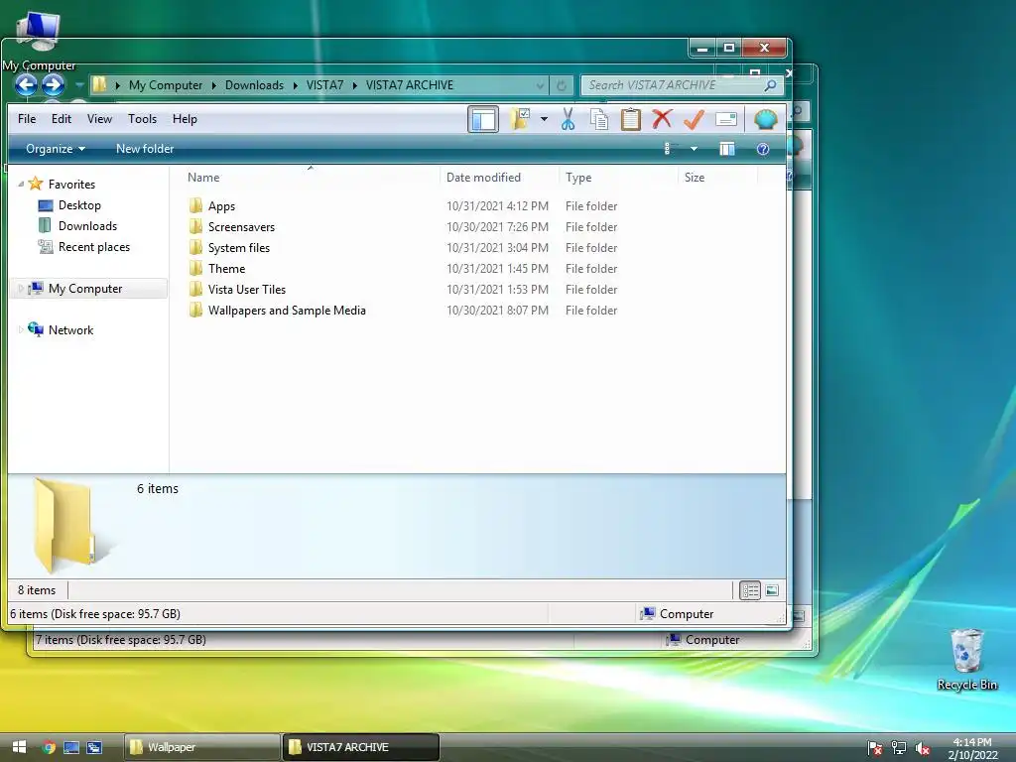The image size is (1016, 762).
Task: Go back with the blue back arrow
Action: [x=26, y=85]
